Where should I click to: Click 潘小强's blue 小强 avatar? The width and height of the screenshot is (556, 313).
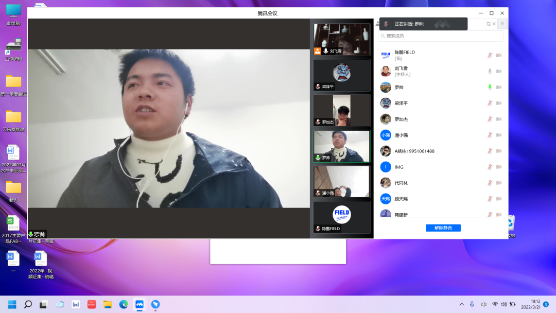[x=386, y=135]
